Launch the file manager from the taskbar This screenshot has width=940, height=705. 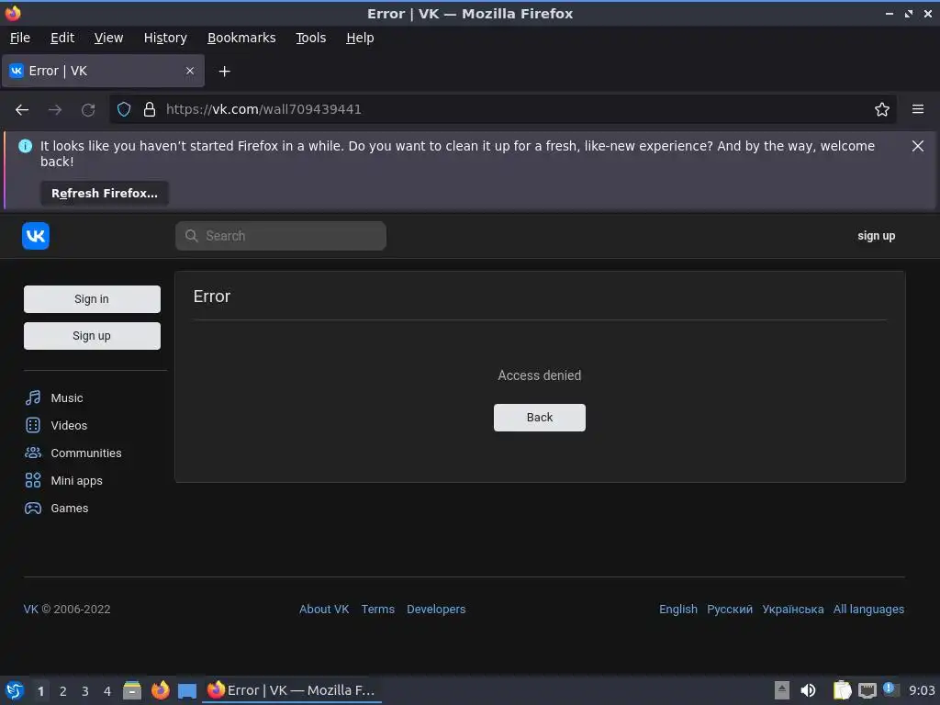(x=132, y=690)
